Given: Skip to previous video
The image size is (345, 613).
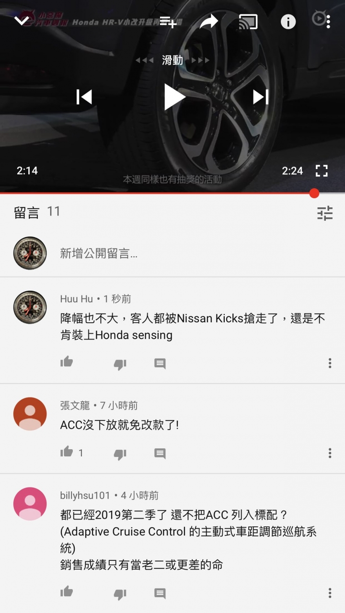Looking at the screenshot, I should 84,97.
